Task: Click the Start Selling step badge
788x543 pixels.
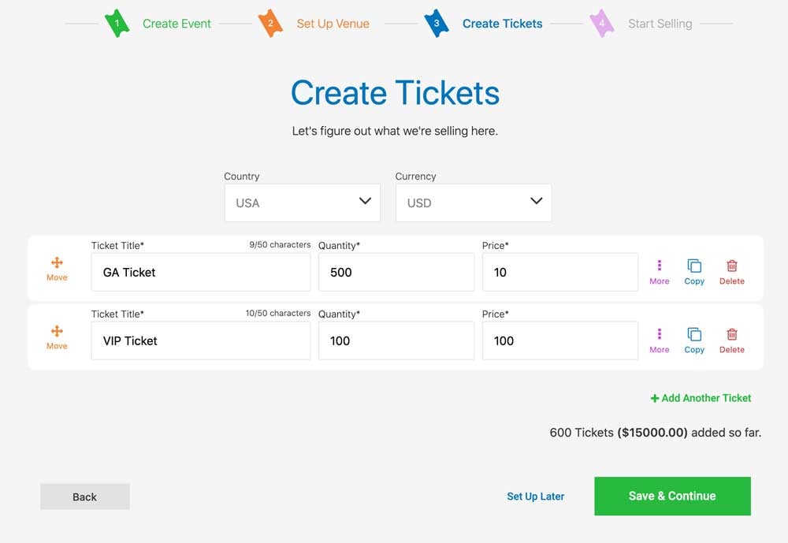Action: pyautogui.click(x=601, y=23)
